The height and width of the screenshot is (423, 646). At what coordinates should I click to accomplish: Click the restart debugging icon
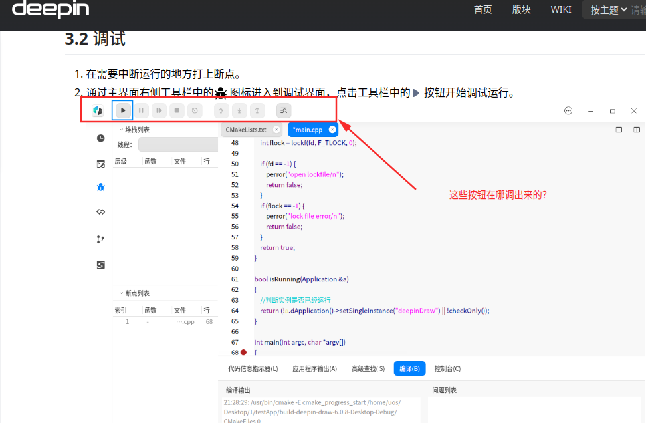point(195,110)
